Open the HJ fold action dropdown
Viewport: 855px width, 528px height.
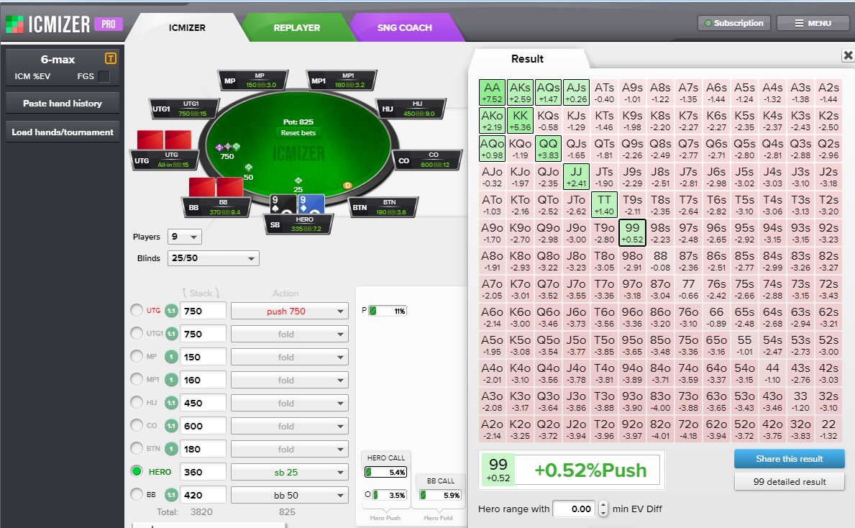click(290, 403)
